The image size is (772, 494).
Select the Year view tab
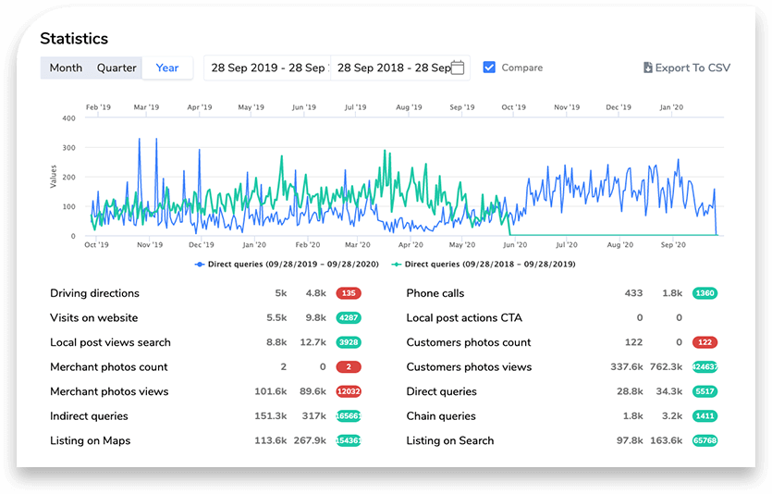[167, 68]
